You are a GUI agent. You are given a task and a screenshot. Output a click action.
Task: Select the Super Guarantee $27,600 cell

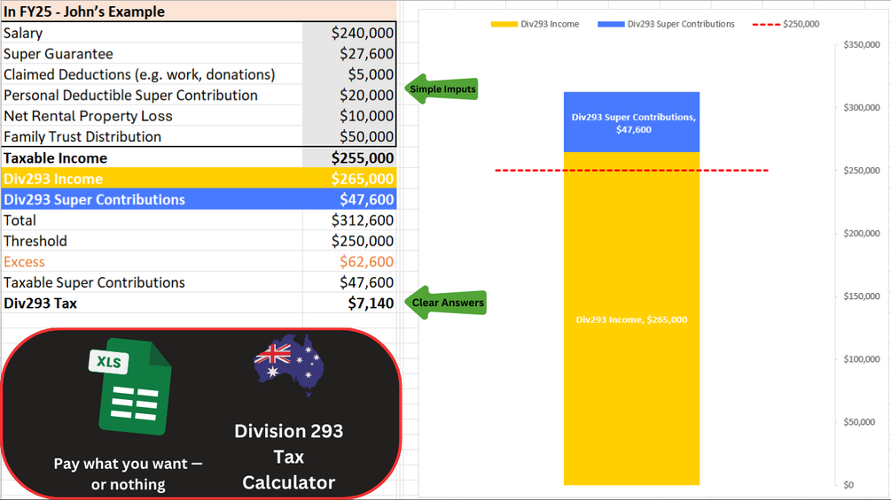tap(349, 54)
